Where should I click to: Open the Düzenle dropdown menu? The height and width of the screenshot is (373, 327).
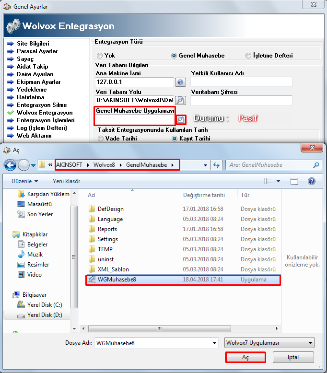click(x=24, y=181)
